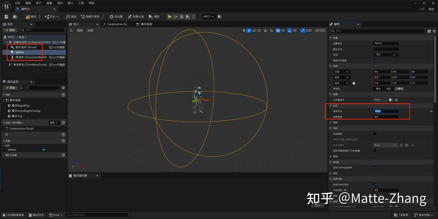Click the 编译 (Compile) button icon
Viewport: 438px width, 219px height.
[x=27, y=16]
